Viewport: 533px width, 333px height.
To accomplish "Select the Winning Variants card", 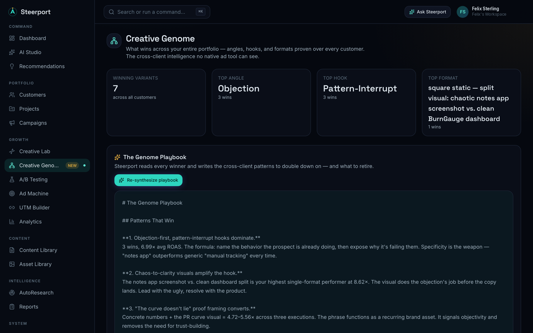I will click(156, 103).
